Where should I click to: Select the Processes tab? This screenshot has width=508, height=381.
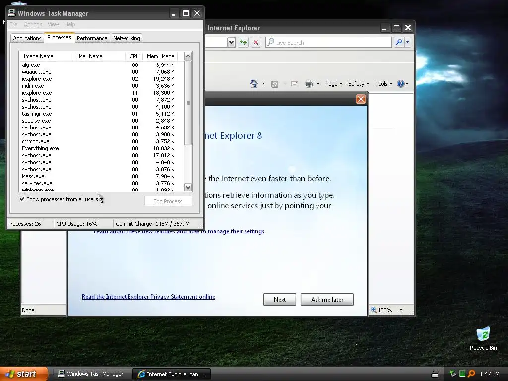[x=59, y=37]
